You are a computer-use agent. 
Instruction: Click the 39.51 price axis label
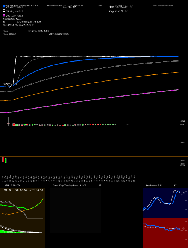tap(183, 142)
